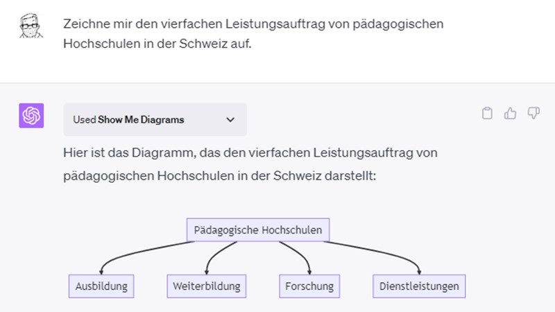Screen dimensions: 555x312
Task: Select the Weiterbildung diagram box
Action: click(206, 286)
